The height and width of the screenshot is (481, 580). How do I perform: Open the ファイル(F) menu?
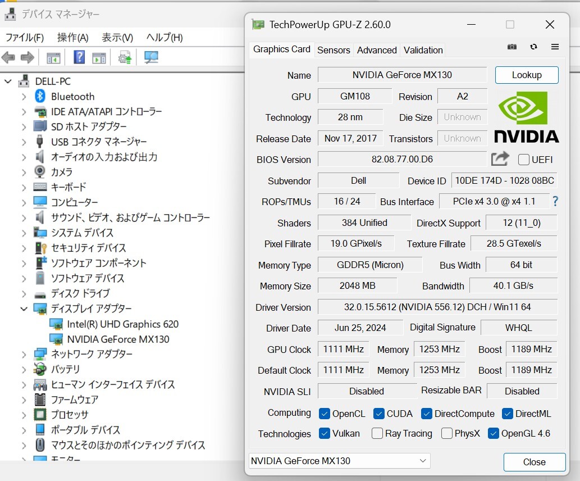24,38
